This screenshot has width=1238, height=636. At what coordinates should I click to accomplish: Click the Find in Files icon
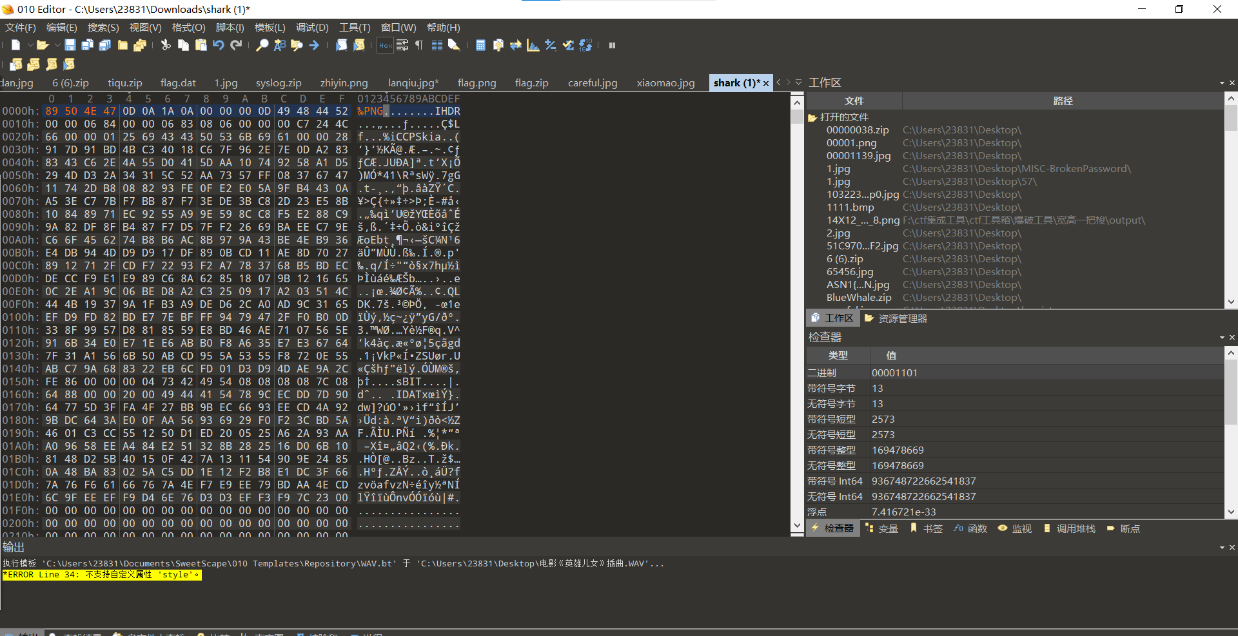[x=297, y=45]
